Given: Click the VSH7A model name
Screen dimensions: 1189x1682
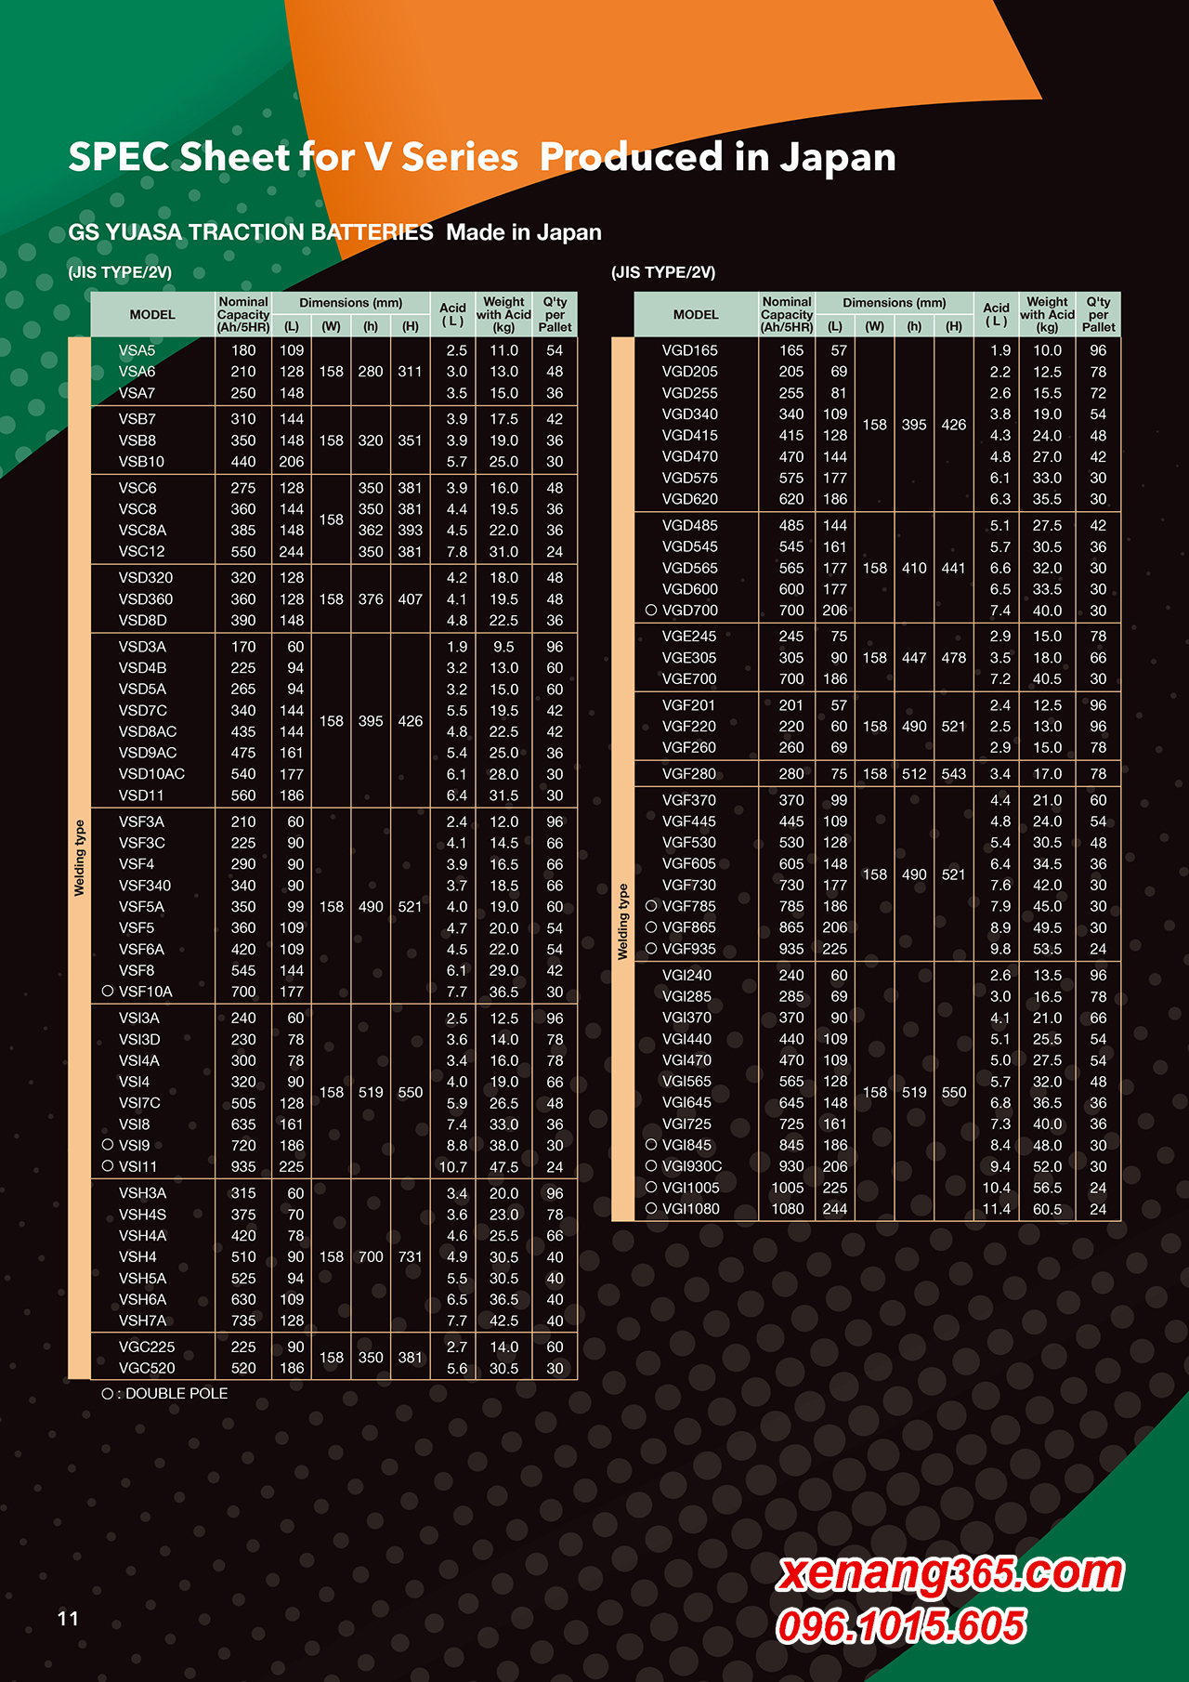Looking at the screenshot, I should coord(142,1321).
